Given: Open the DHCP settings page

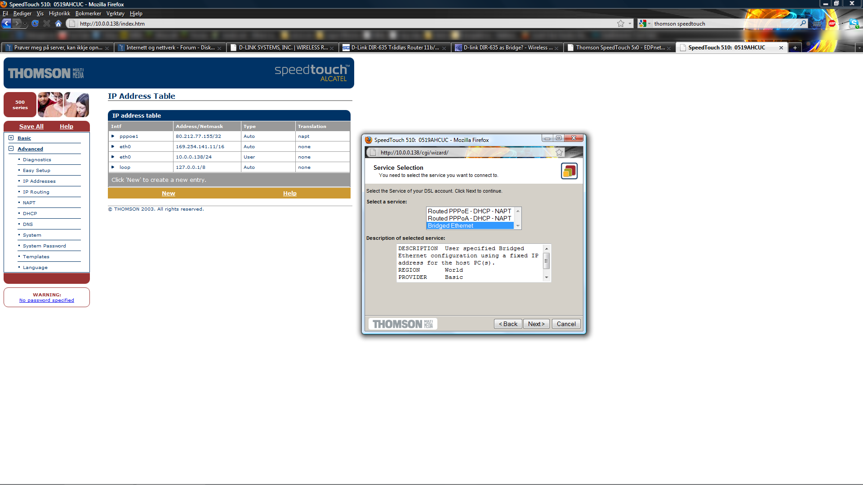Looking at the screenshot, I should coord(30,214).
